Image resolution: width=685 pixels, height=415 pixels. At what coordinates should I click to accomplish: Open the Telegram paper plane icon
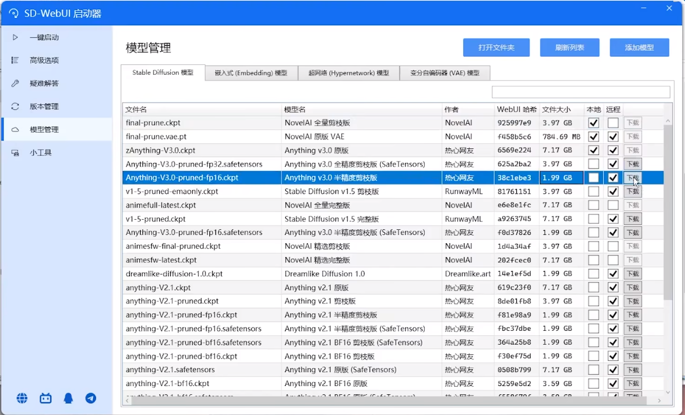[x=91, y=398]
